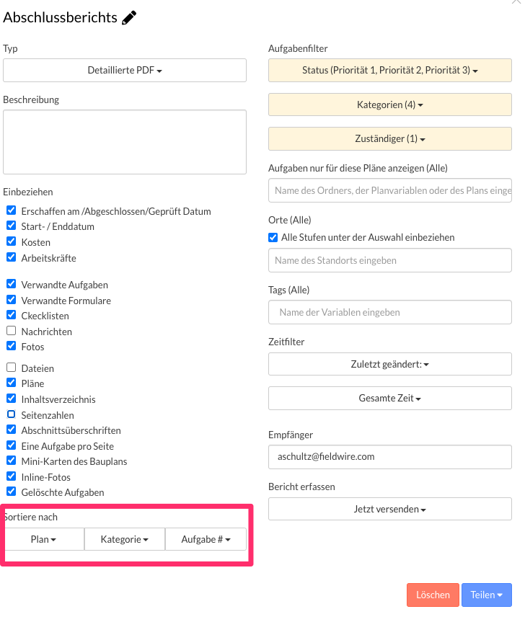The height and width of the screenshot is (622, 525).
Task: Expand the Gesamte Zeit dropdown
Action: [390, 398]
